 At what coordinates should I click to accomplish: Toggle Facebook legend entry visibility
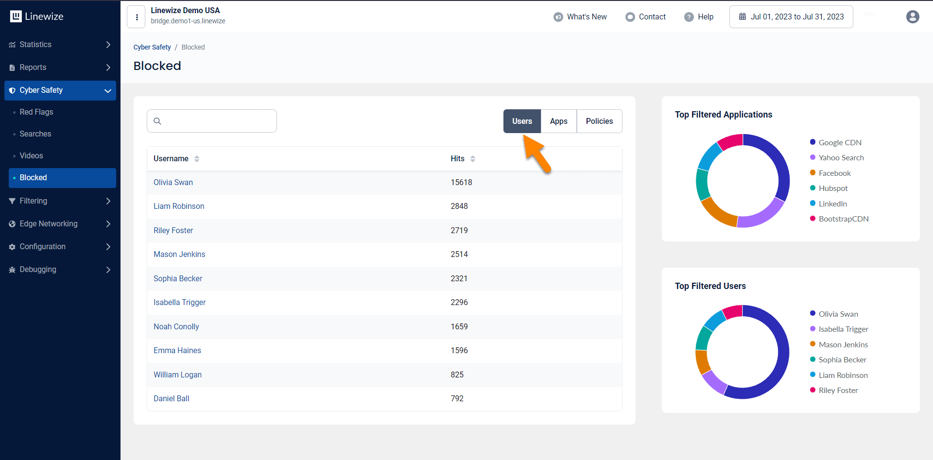tap(834, 173)
